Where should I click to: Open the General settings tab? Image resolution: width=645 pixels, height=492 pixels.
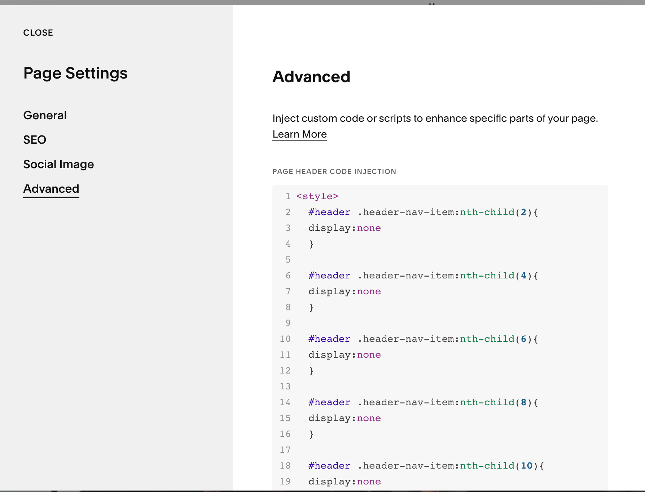45,115
